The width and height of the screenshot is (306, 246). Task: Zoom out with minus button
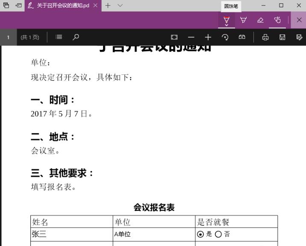(x=191, y=37)
